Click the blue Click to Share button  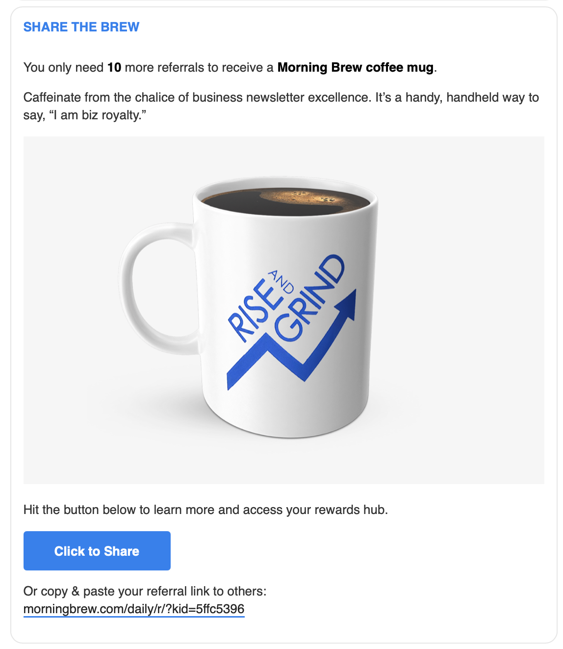point(97,551)
